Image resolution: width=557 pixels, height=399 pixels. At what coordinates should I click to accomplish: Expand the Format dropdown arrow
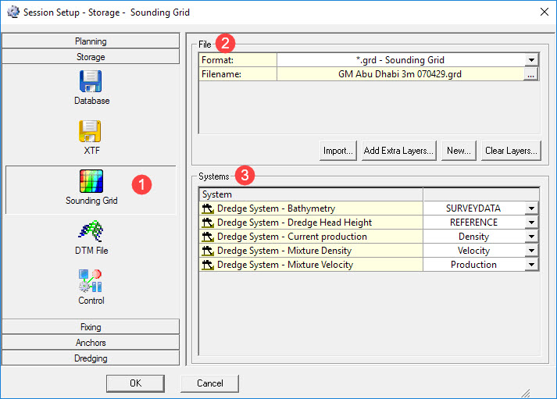coord(531,59)
